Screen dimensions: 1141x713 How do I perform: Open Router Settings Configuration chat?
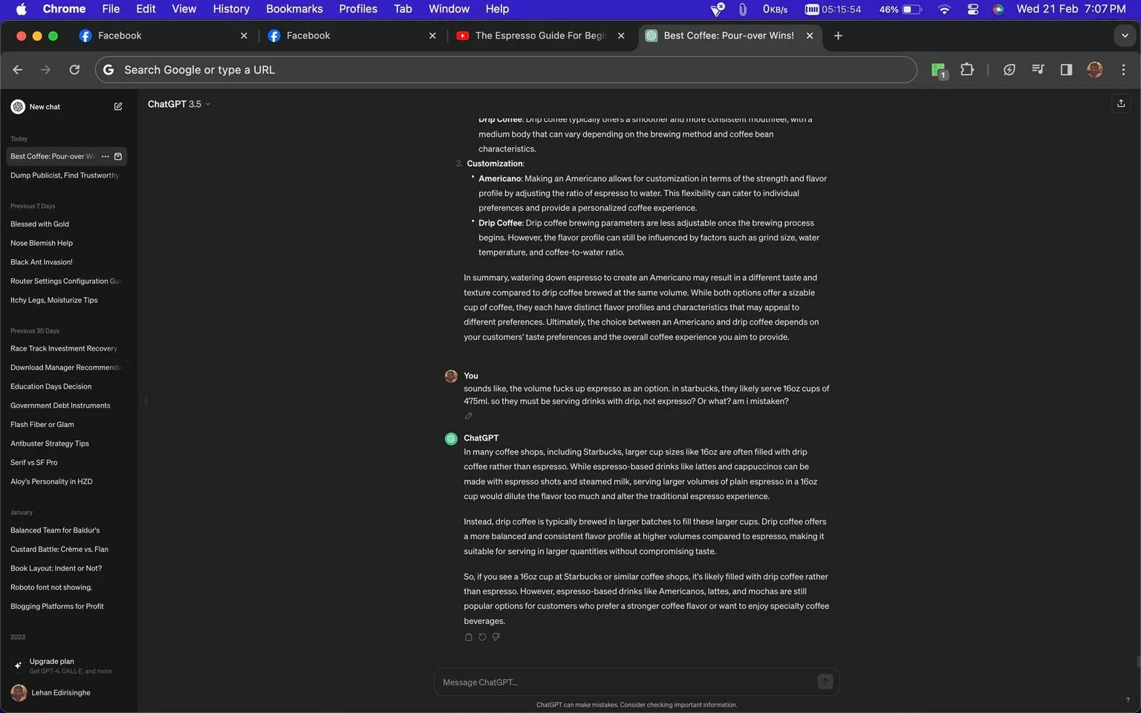(65, 281)
